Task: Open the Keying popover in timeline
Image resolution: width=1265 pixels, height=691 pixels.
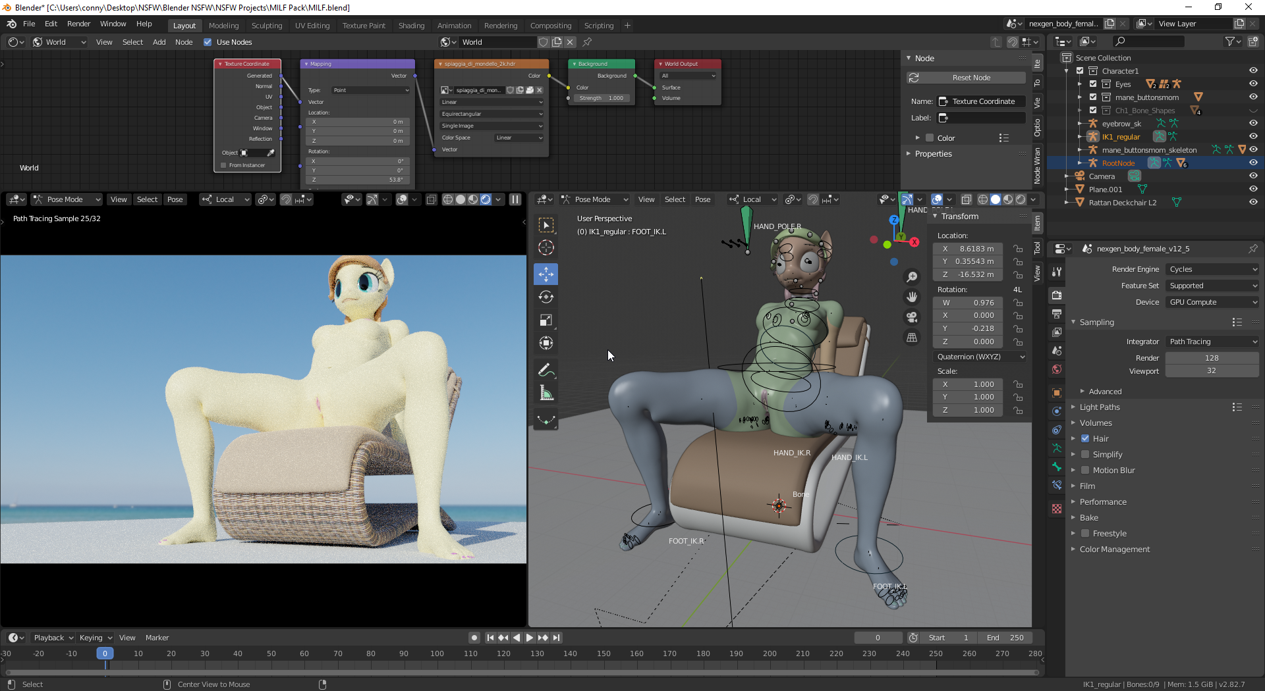Action: click(x=96, y=638)
